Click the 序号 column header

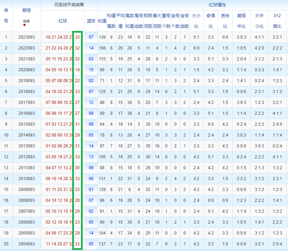click(x=6, y=16)
